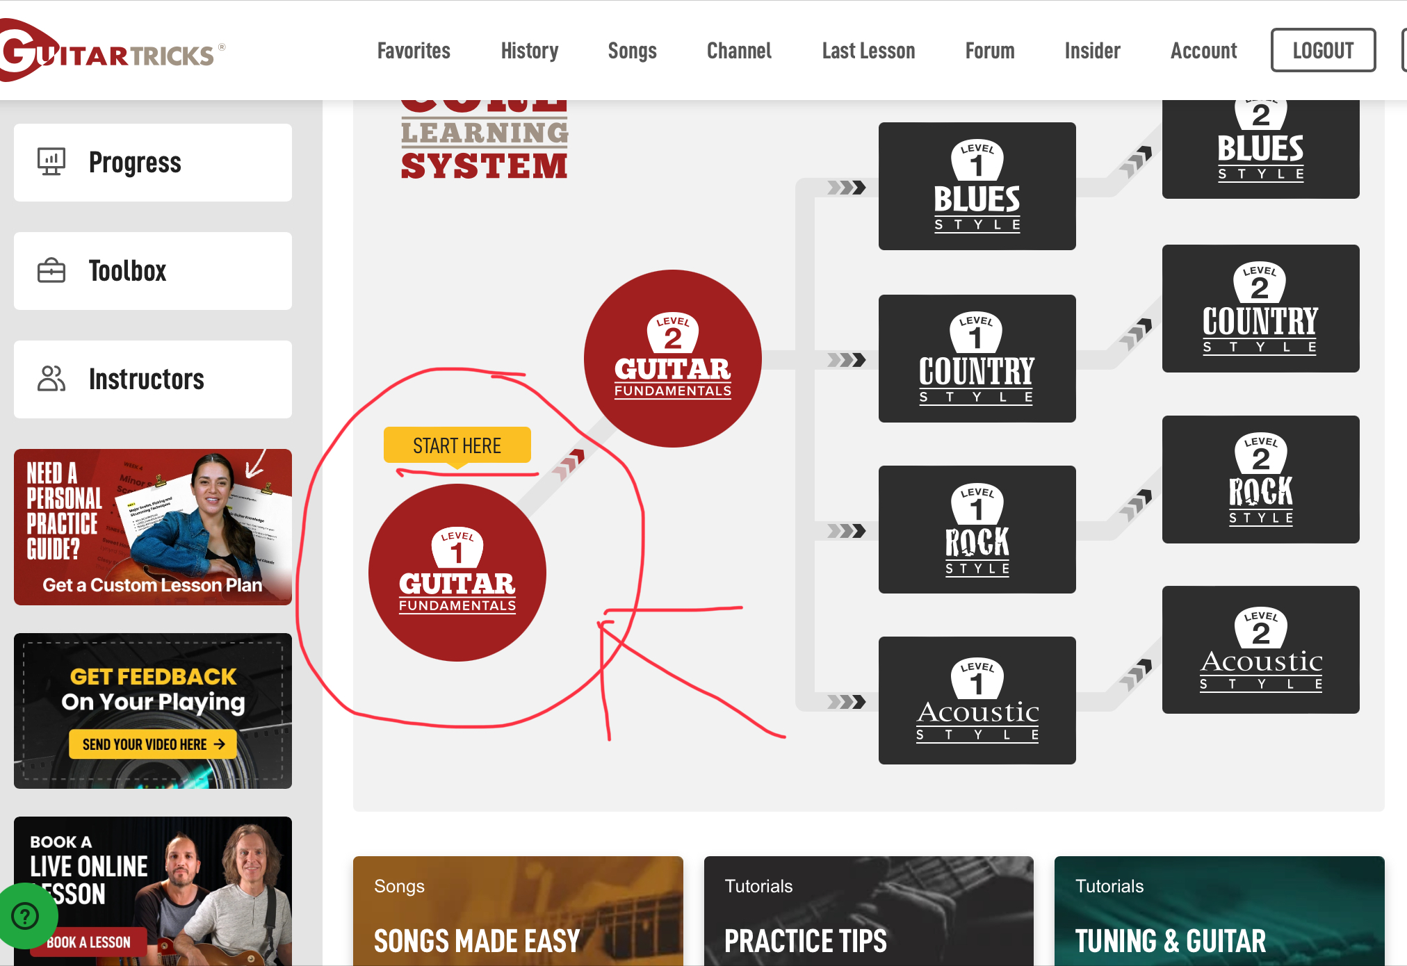Click the Toolbox briefcase icon

[x=51, y=270]
